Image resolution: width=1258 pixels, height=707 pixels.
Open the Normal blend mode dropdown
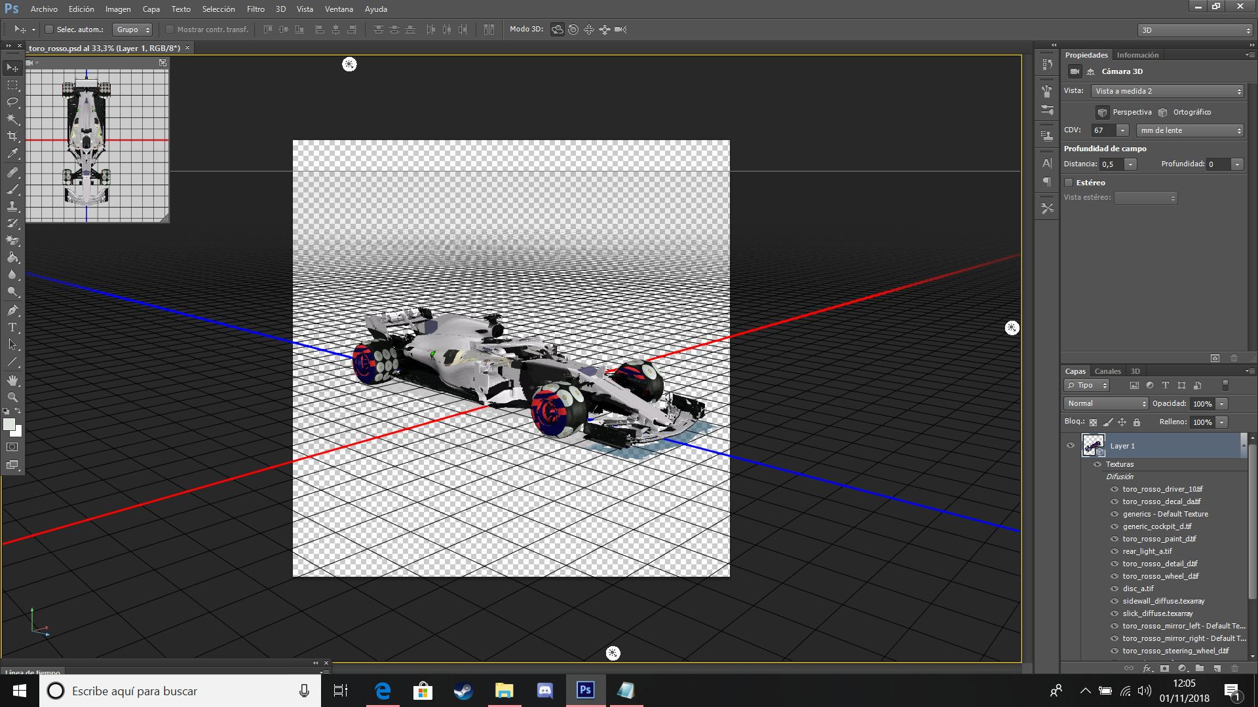coord(1106,404)
